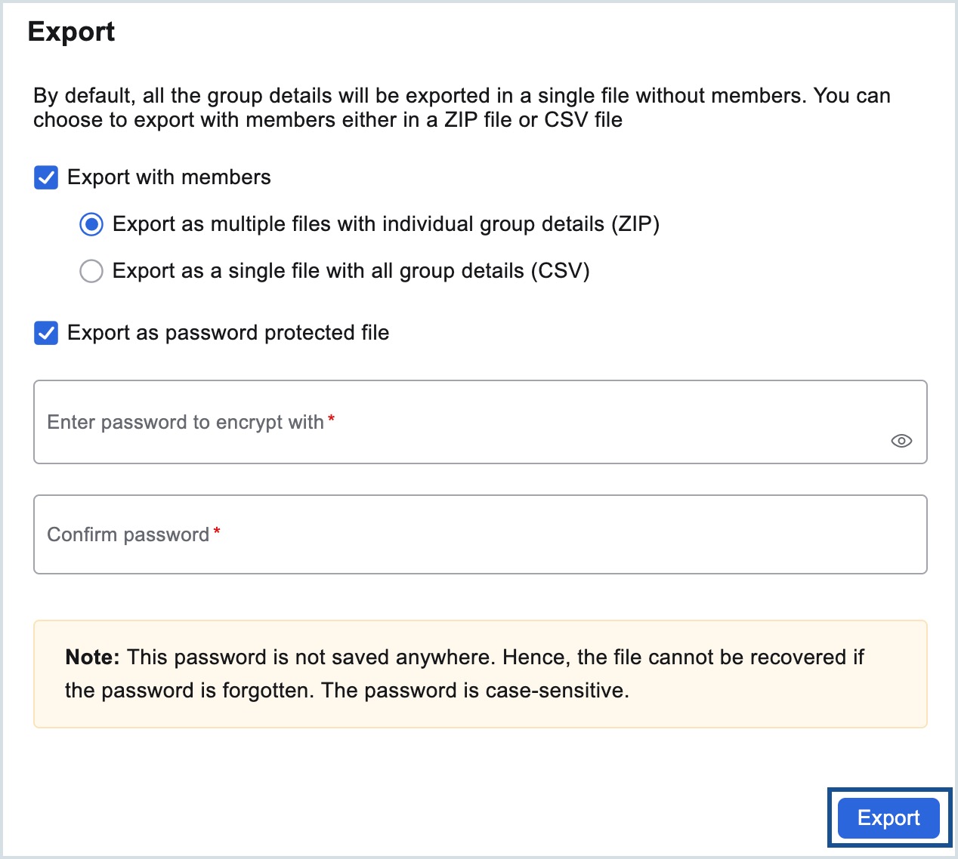The image size is (958, 859).
Task: Click the ZIP file option label text
Action: [386, 224]
